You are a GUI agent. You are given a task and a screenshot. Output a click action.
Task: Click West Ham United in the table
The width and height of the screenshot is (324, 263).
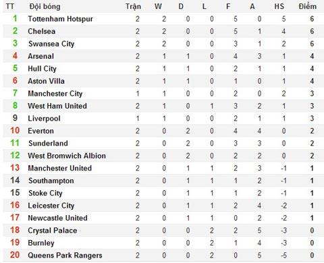(x=57, y=106)
